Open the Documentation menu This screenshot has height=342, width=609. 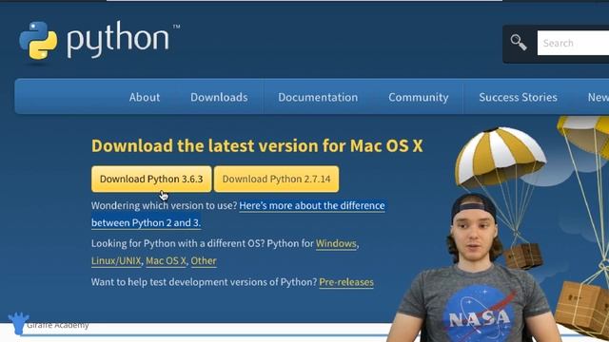point(318,97)
